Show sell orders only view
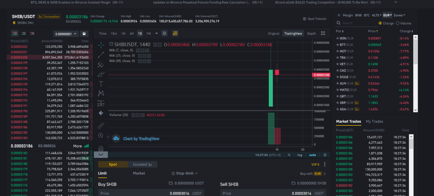This screenshot has height=196, width=434. 32,33
